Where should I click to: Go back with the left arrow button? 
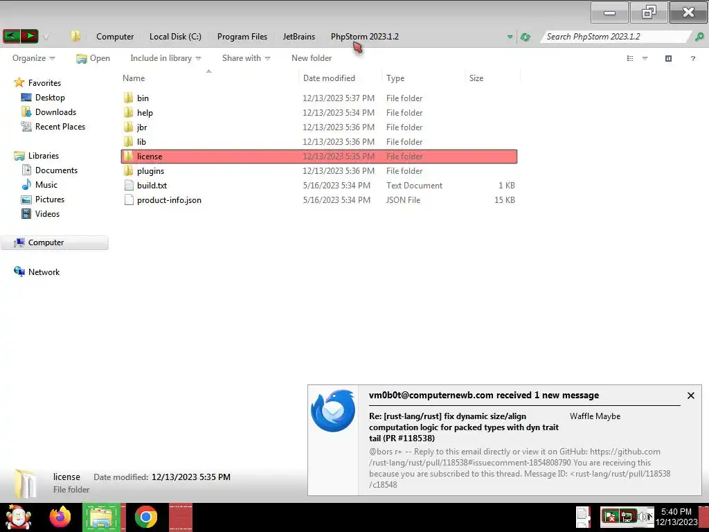pos(11,36)
